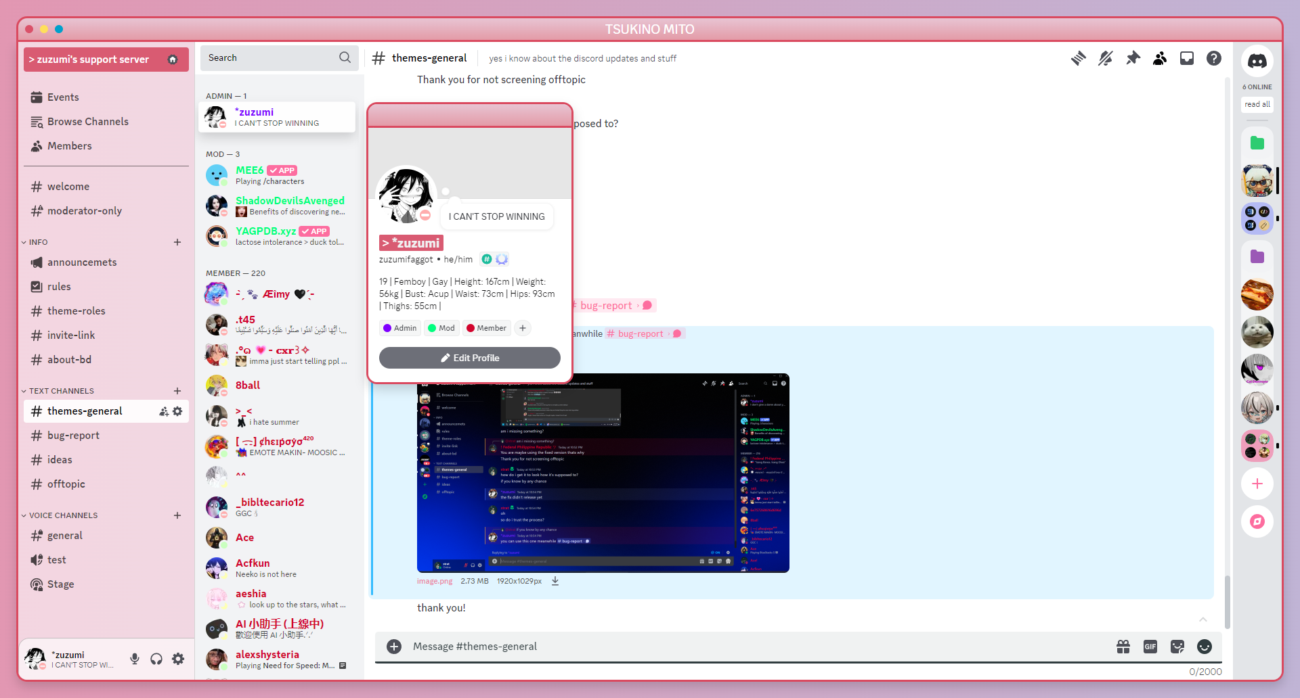The width and height of the screenshot is (1300, 698).
Task: Create channel in VOICE CHANNELS category
Action: (177, 515)
